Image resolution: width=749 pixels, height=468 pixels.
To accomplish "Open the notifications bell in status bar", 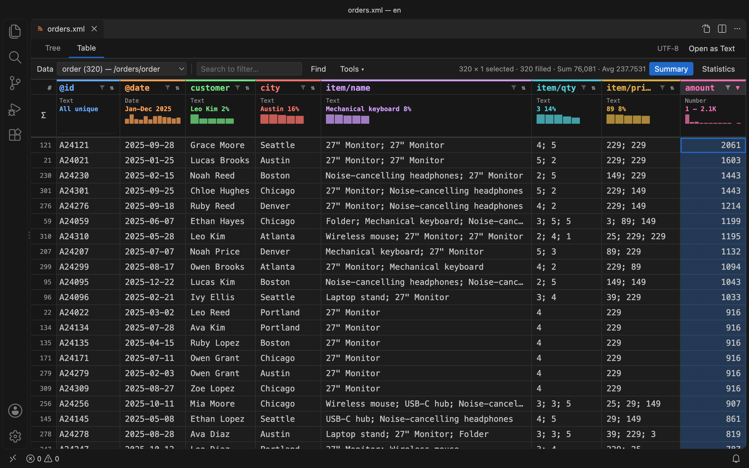I will (x=736, y=458).
